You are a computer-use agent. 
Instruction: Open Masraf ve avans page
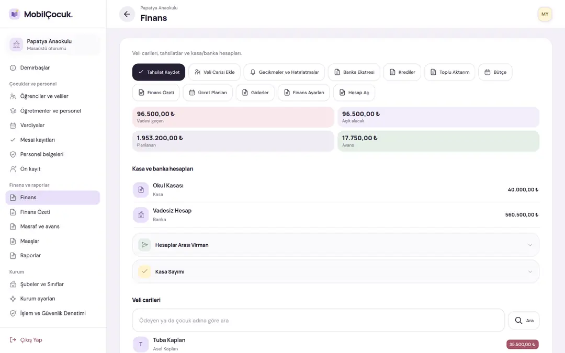pyautogui.click(x=53, y=226)
